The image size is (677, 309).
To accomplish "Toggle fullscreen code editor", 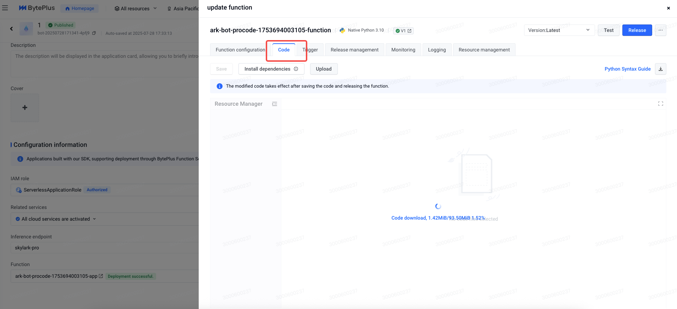I will (x=660, y=104).
